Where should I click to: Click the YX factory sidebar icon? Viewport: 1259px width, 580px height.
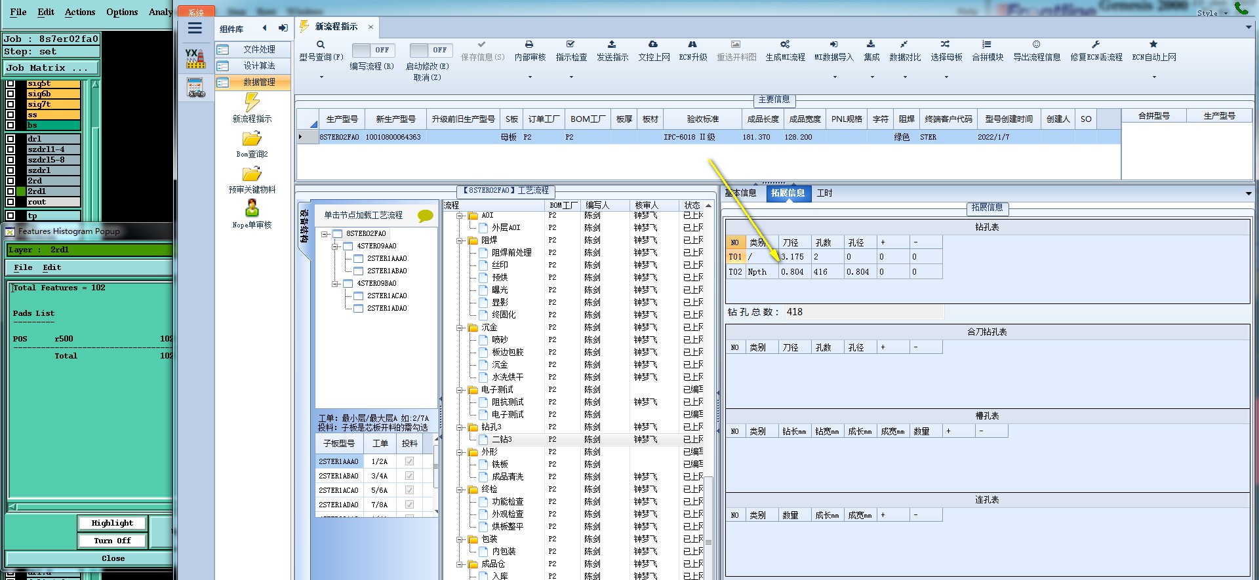(195, 58)
